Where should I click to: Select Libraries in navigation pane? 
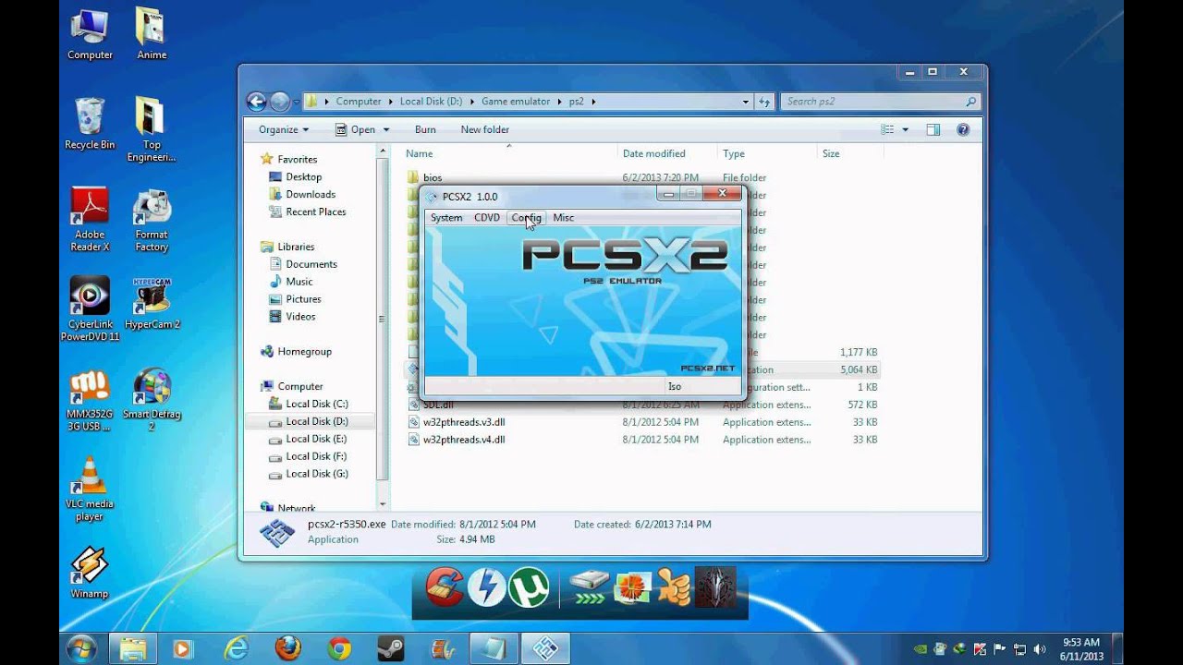tap(296, 247)
